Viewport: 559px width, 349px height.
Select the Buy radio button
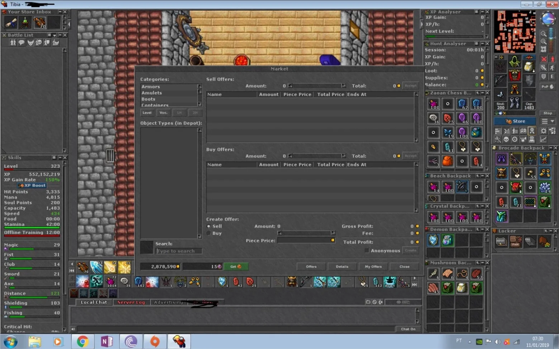pyautogui.click(x=209, y=233)
